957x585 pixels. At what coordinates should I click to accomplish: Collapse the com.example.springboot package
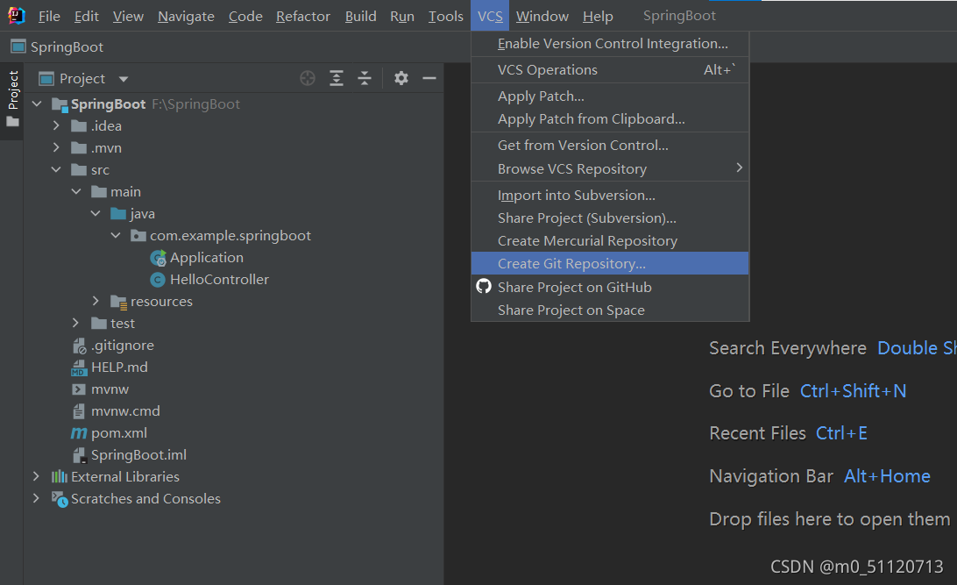[116, 236]
